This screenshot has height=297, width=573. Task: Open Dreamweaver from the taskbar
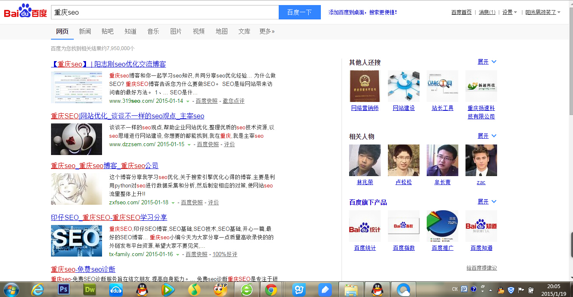pos(90,290)
